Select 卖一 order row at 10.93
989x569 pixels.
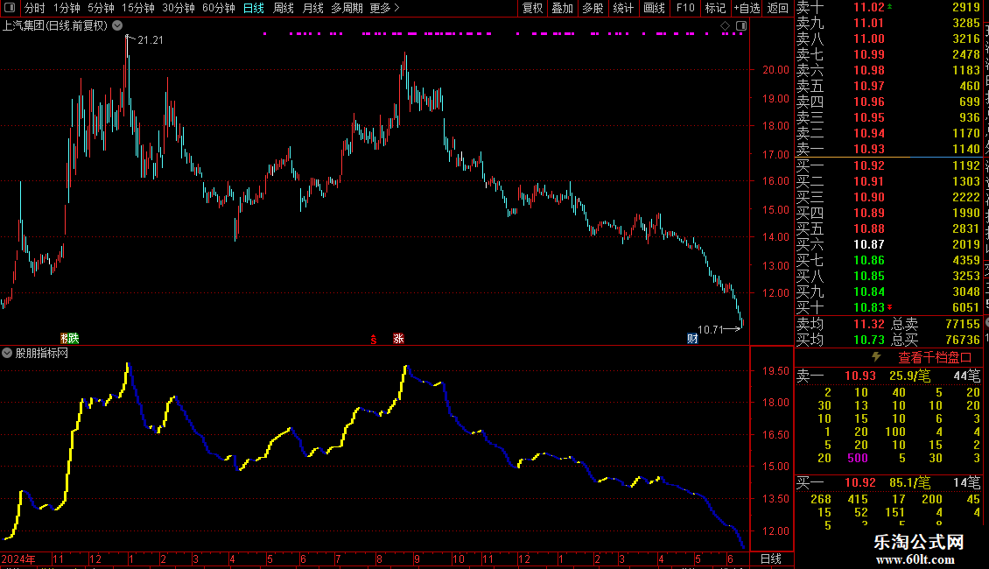(x=888, y=149)
